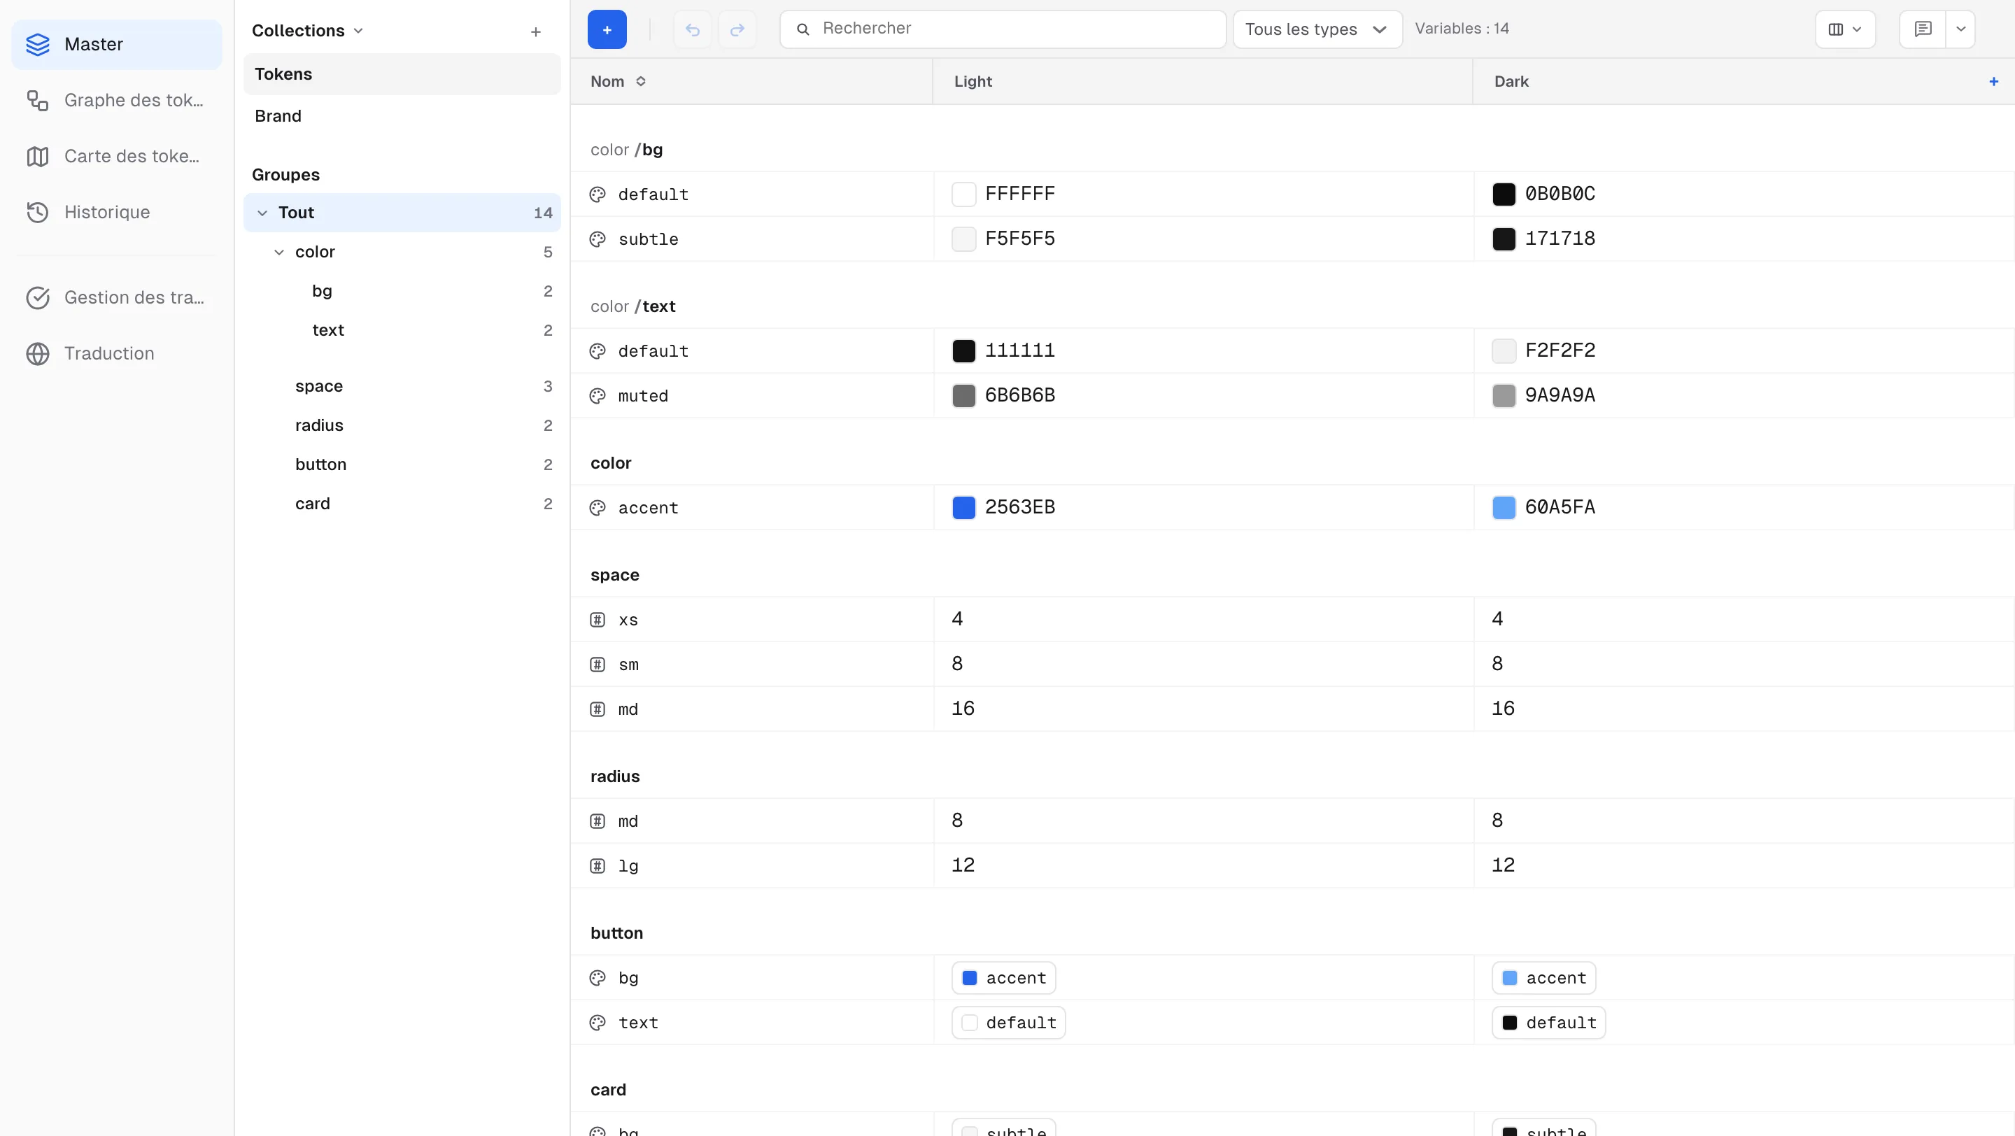Open Historique from sidebar
This screenshot has height=1136, width=2015.
click(x=117, y=212)
